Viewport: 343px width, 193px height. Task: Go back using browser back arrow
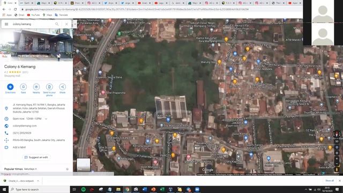4,10
